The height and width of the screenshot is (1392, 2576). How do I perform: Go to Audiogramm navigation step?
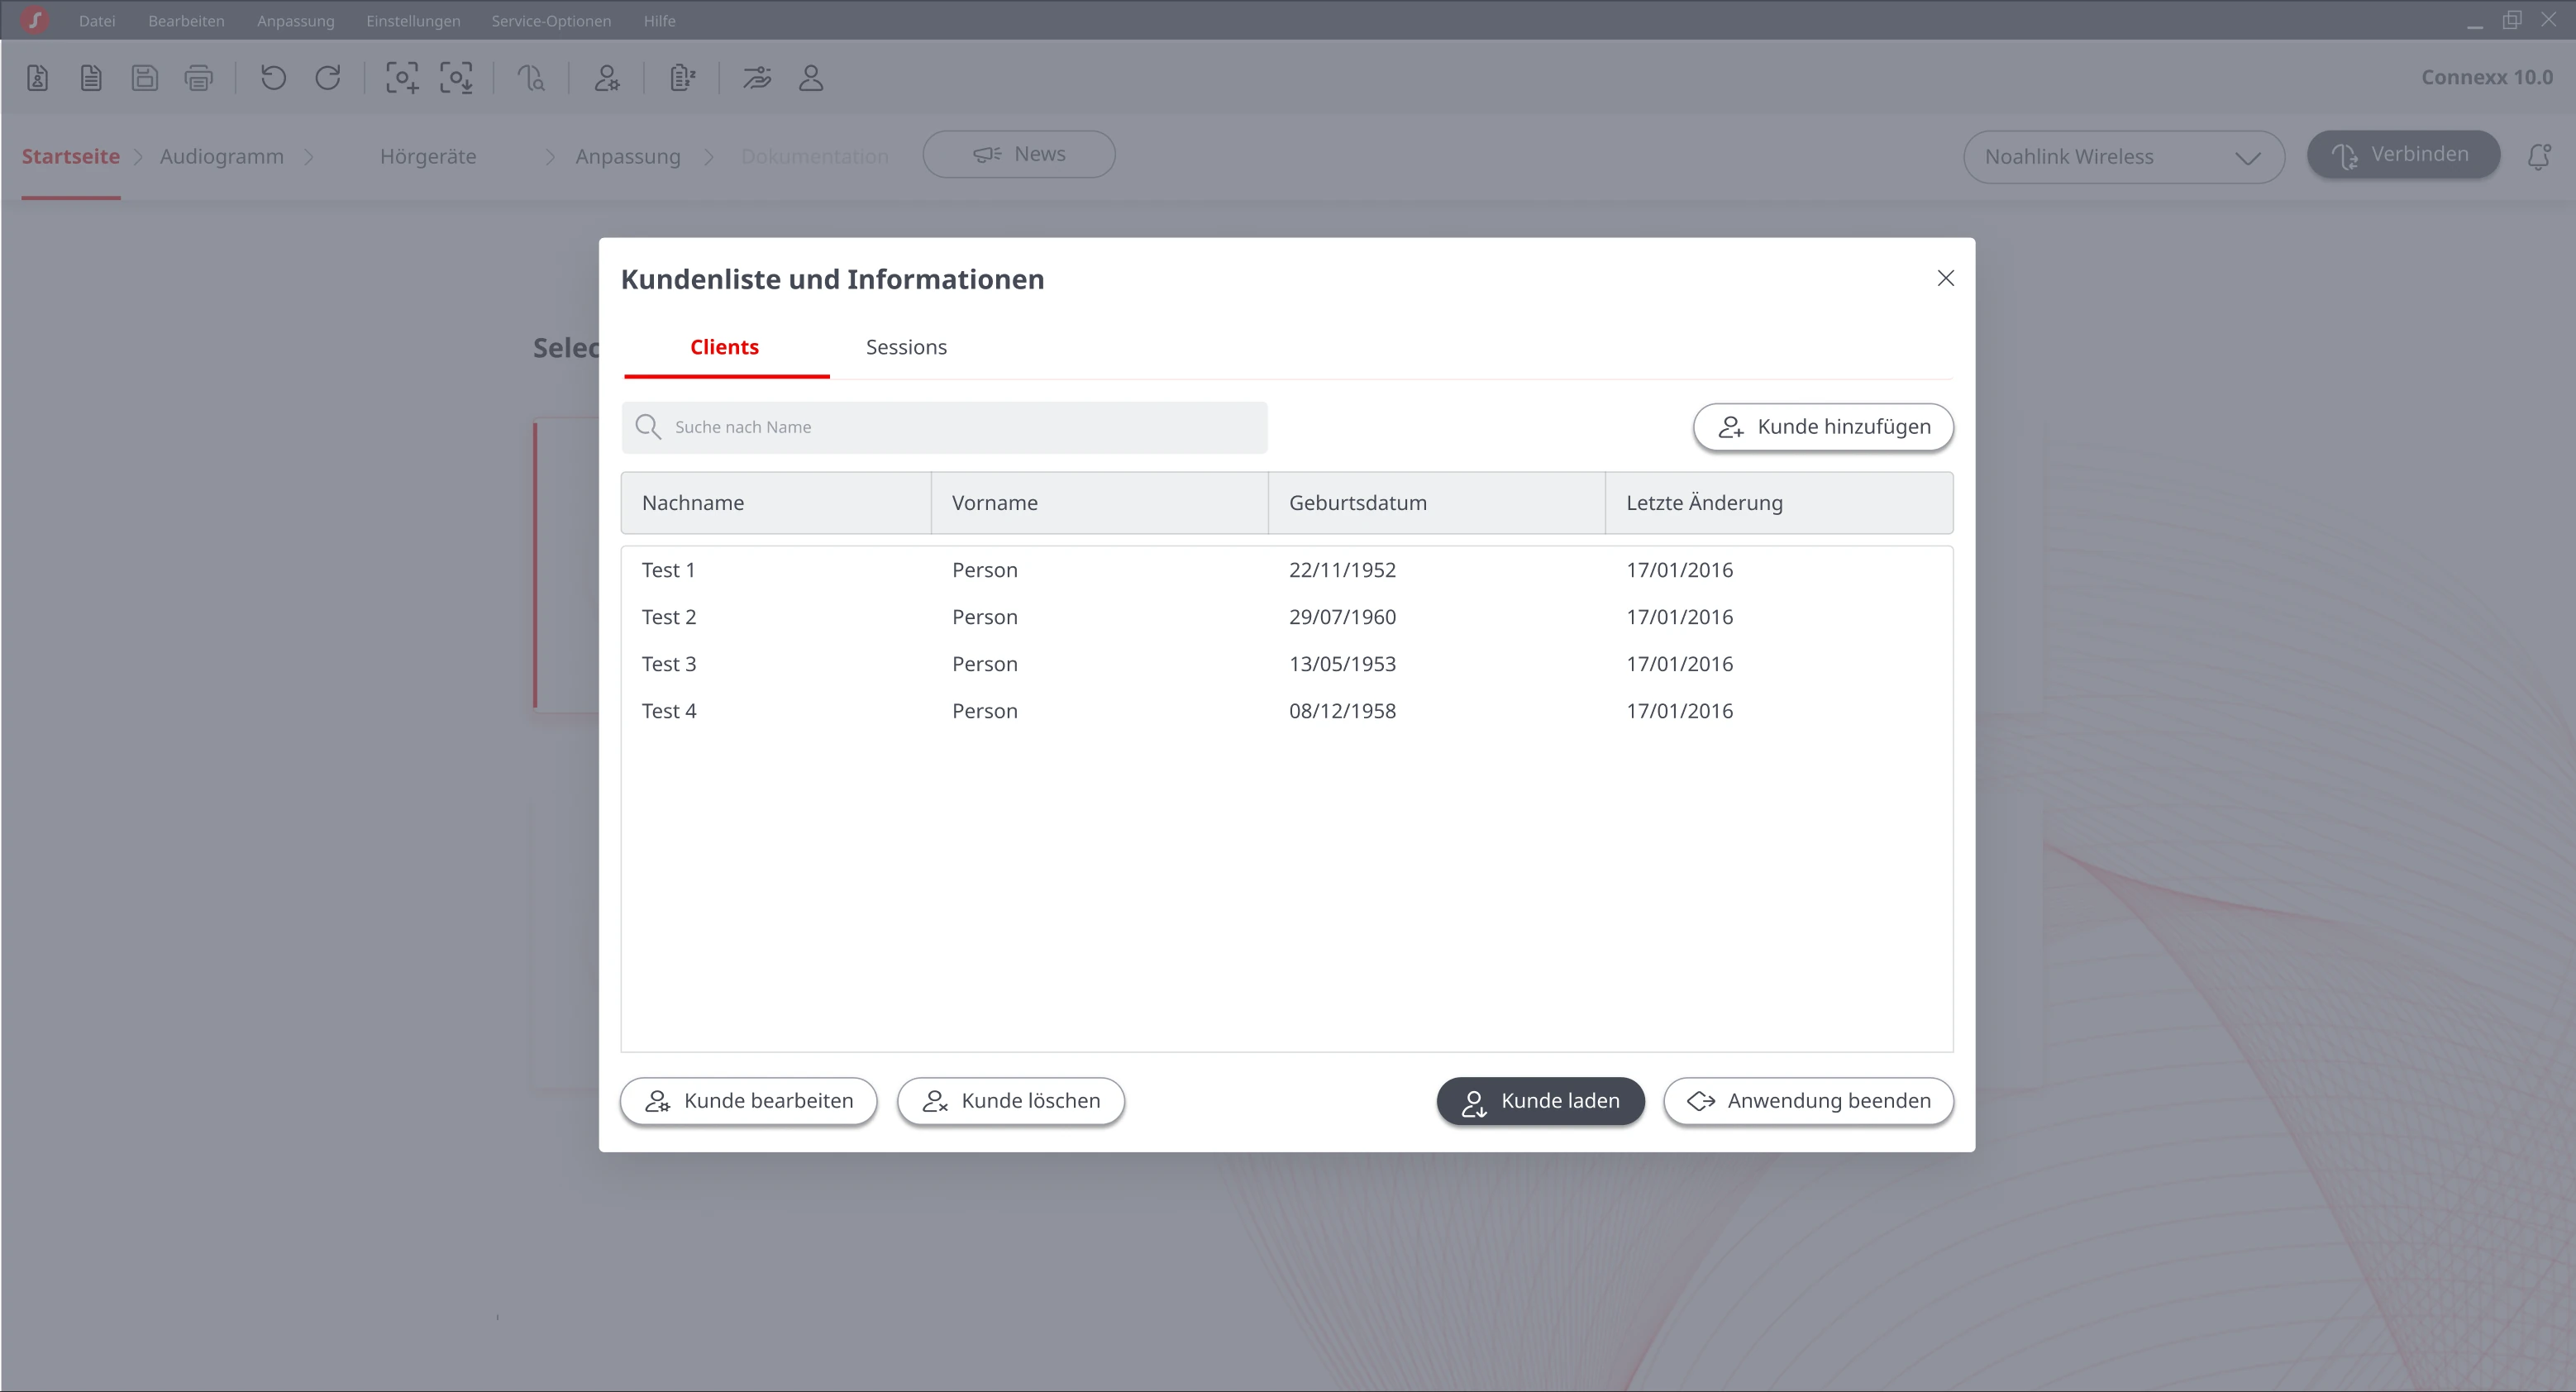tap(222, 156)
